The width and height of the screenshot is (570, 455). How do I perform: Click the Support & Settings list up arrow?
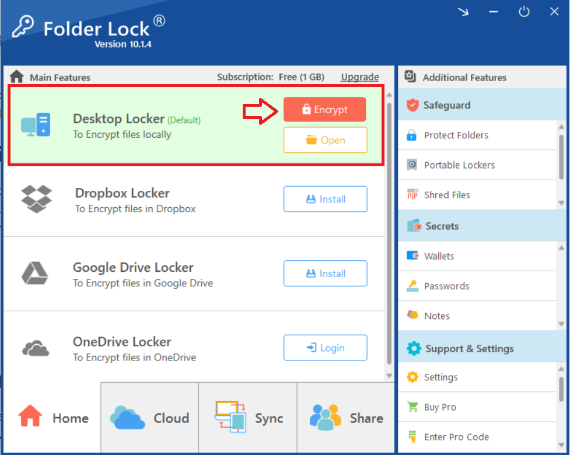pyautogui.click(x=561, y=369)
